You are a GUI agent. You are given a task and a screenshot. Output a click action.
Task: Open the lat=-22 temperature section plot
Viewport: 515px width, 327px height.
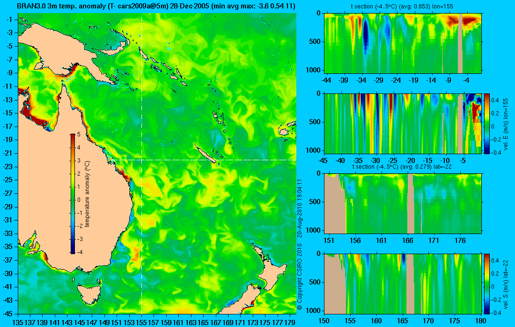coord(403,204)
